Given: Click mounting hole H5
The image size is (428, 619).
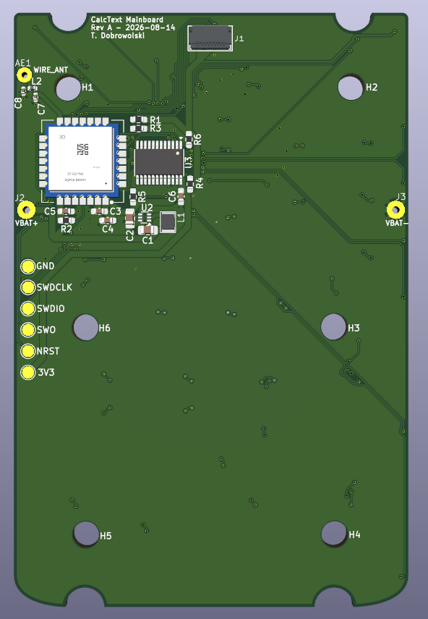Looking at the screenshot, I should tap(86, 534).
